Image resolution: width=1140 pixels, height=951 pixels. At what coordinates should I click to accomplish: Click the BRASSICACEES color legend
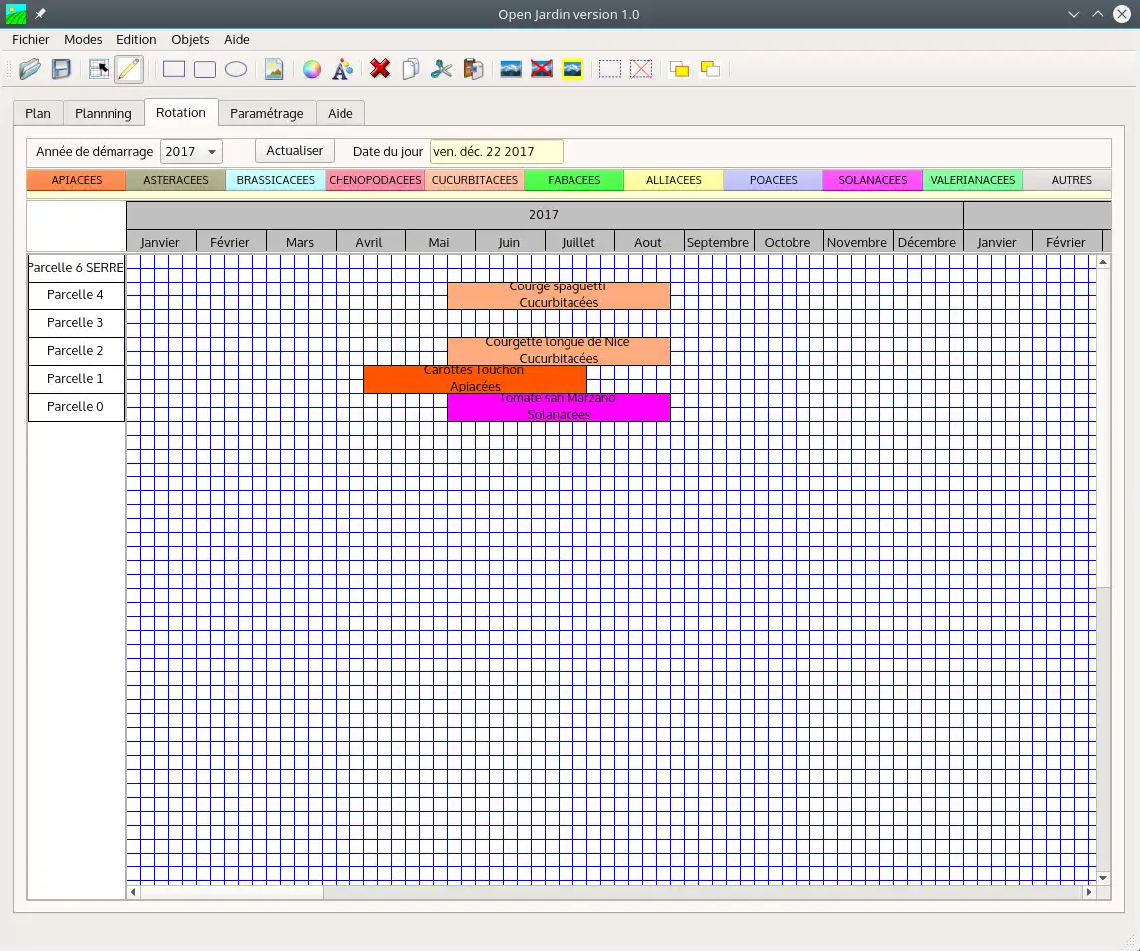(x=276, y=180)
